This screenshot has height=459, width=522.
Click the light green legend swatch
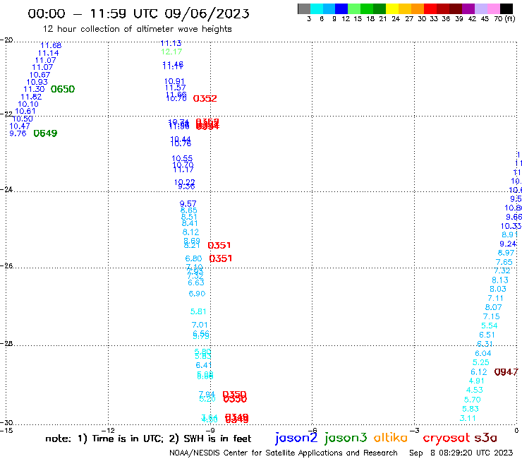pyautogui.click(x=354, y=8)
